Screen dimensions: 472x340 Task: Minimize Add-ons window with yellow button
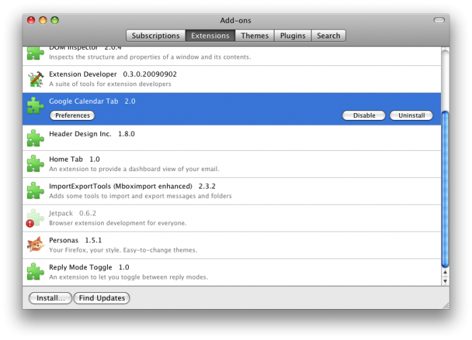click(x=43, y=20)
